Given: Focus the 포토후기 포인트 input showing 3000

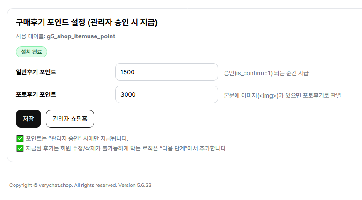Looking at the screenshot, I should [x=166, y=94].
